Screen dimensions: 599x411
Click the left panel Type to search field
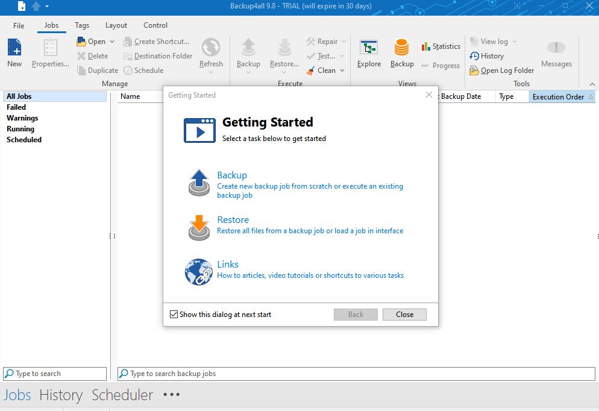point(55,374)
